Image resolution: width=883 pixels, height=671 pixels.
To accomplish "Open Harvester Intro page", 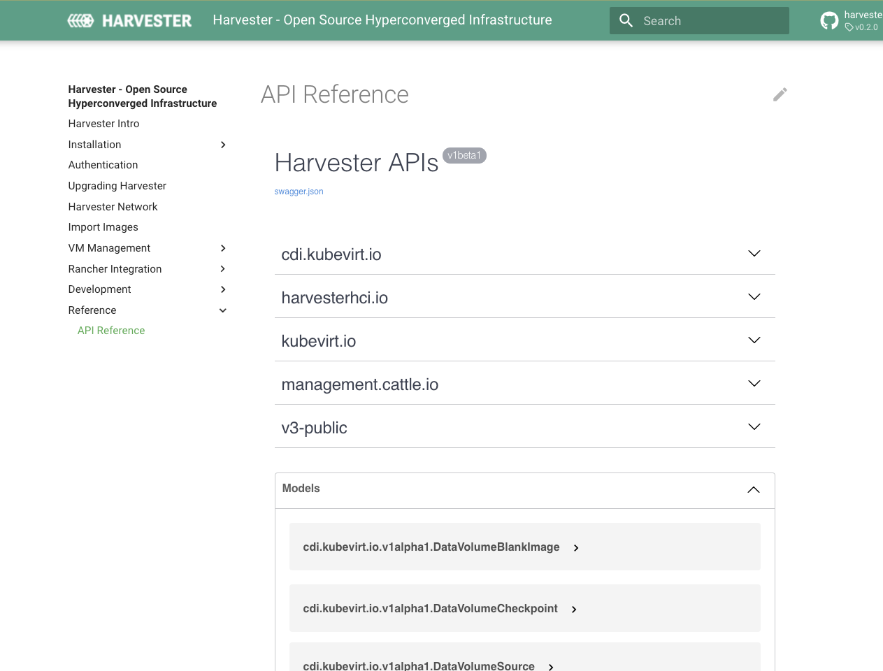I will click(103, 124).
